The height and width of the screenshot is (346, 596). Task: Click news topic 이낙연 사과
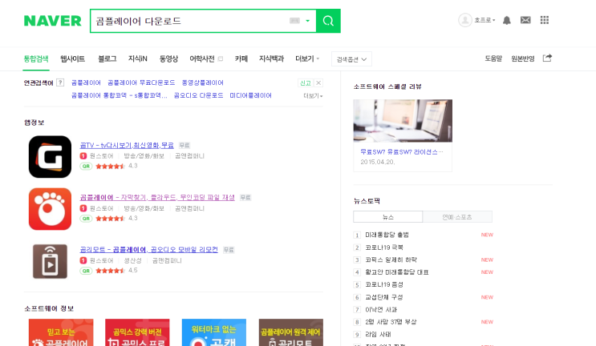[381, 310]
